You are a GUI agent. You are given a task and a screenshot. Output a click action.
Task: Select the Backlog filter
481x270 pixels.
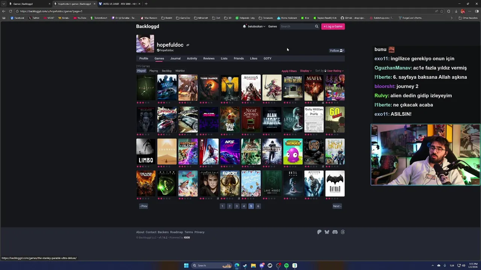pyautogui.click(x=166, y=71)
